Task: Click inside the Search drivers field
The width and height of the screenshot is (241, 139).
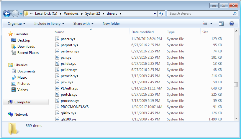Action: (200, 14)
